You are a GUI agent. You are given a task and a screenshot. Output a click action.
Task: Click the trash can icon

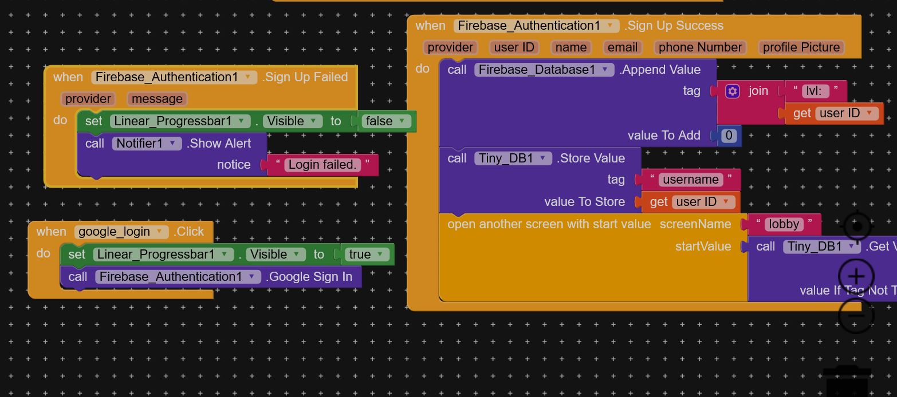tap(847, 380)
